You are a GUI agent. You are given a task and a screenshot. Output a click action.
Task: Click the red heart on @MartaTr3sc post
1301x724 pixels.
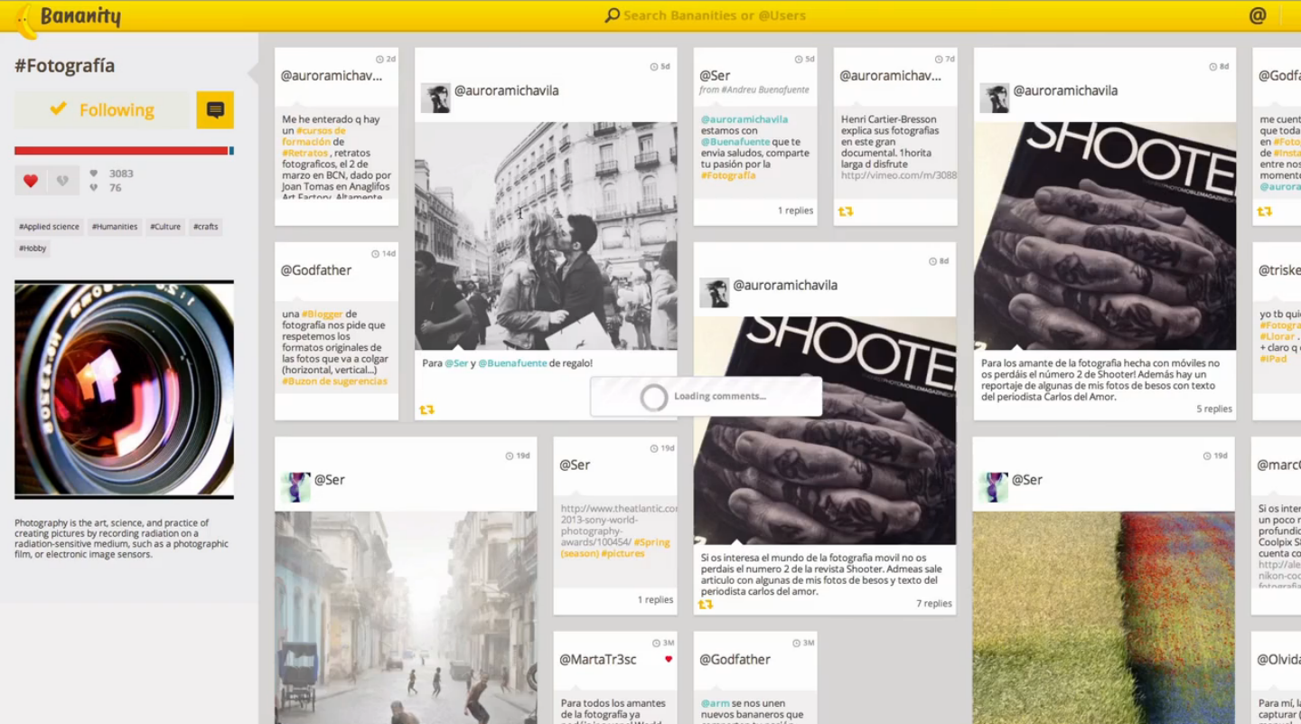click(669, 659)
